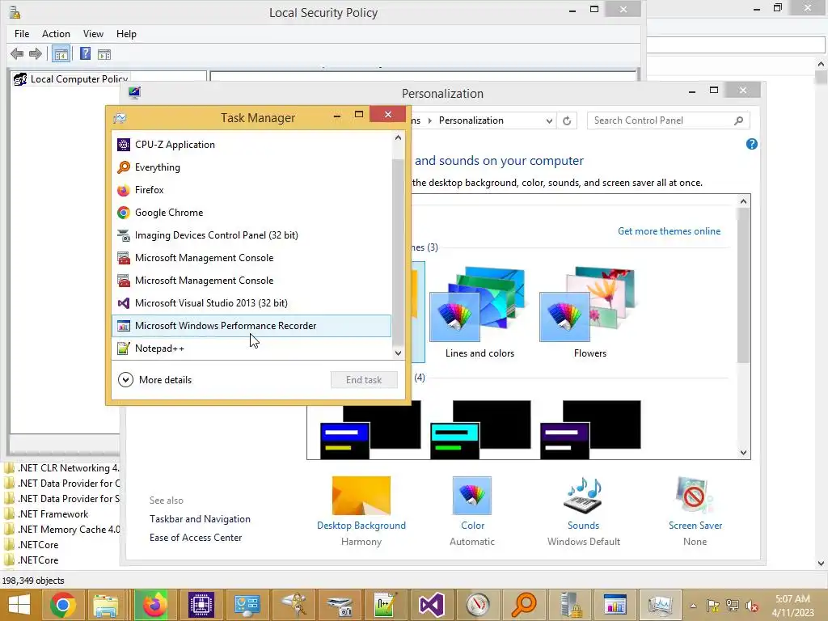Open Personalization help question mark icon
The height and width of the screenshot is (621, 828).
[x=751, y=144]
